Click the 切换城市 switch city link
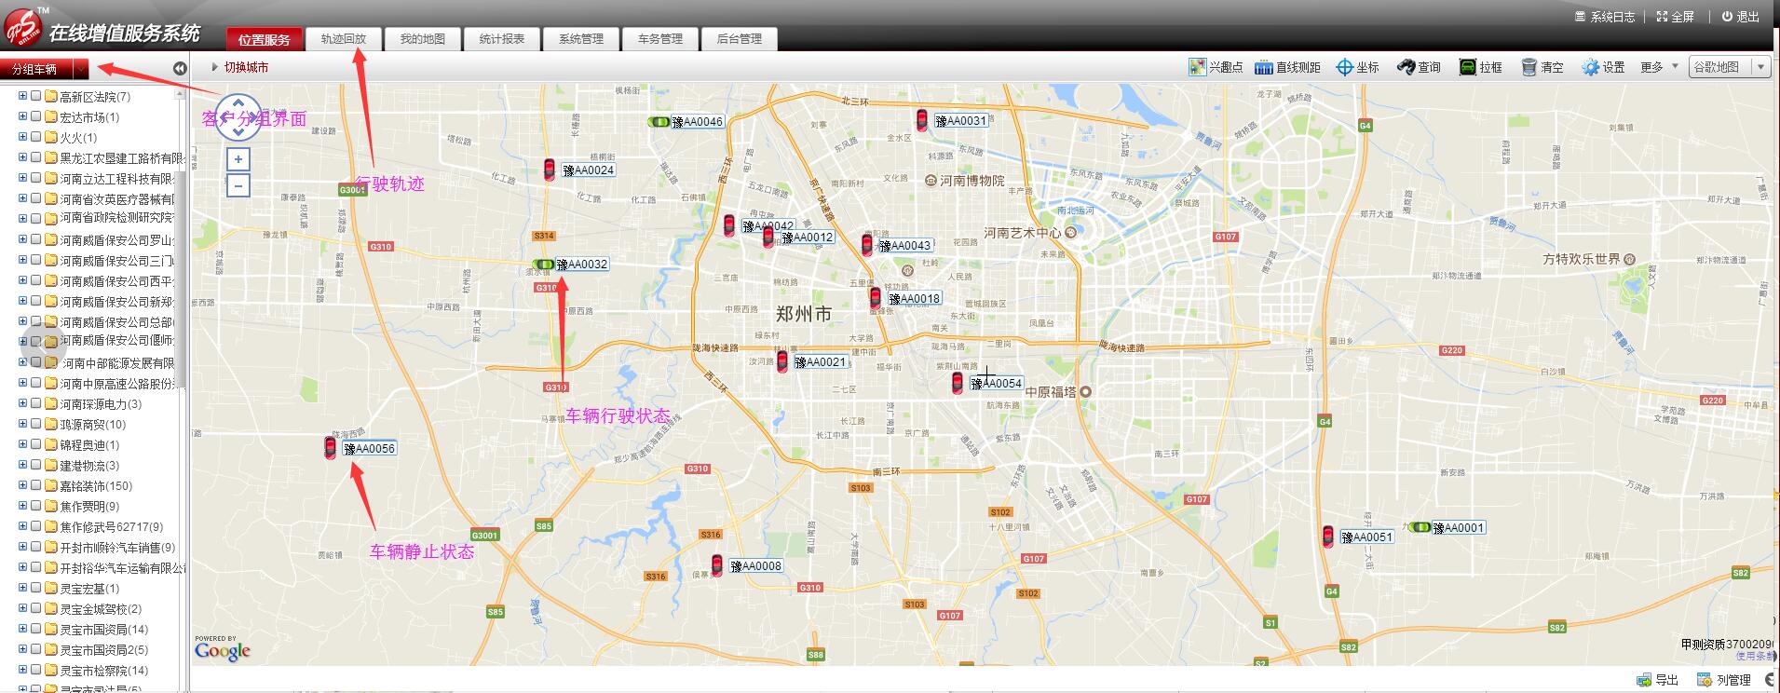This screenshot has height=693, width=1780. (246, 67)
